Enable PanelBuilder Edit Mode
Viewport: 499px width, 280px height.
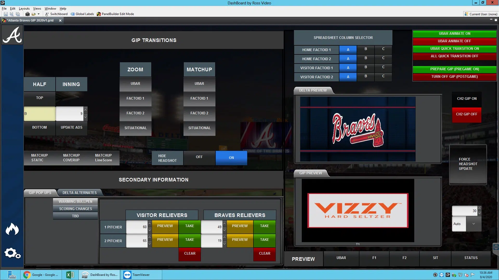[x=115, y=14]
